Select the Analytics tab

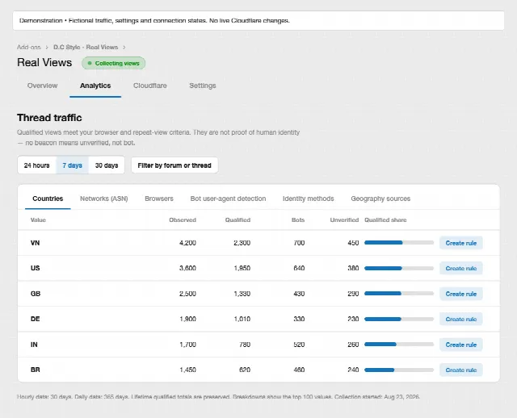pos(95,86)
